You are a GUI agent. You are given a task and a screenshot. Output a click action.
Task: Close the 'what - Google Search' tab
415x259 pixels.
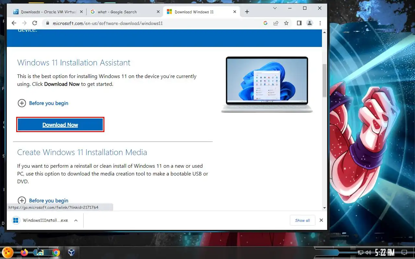tap(158, 12)
